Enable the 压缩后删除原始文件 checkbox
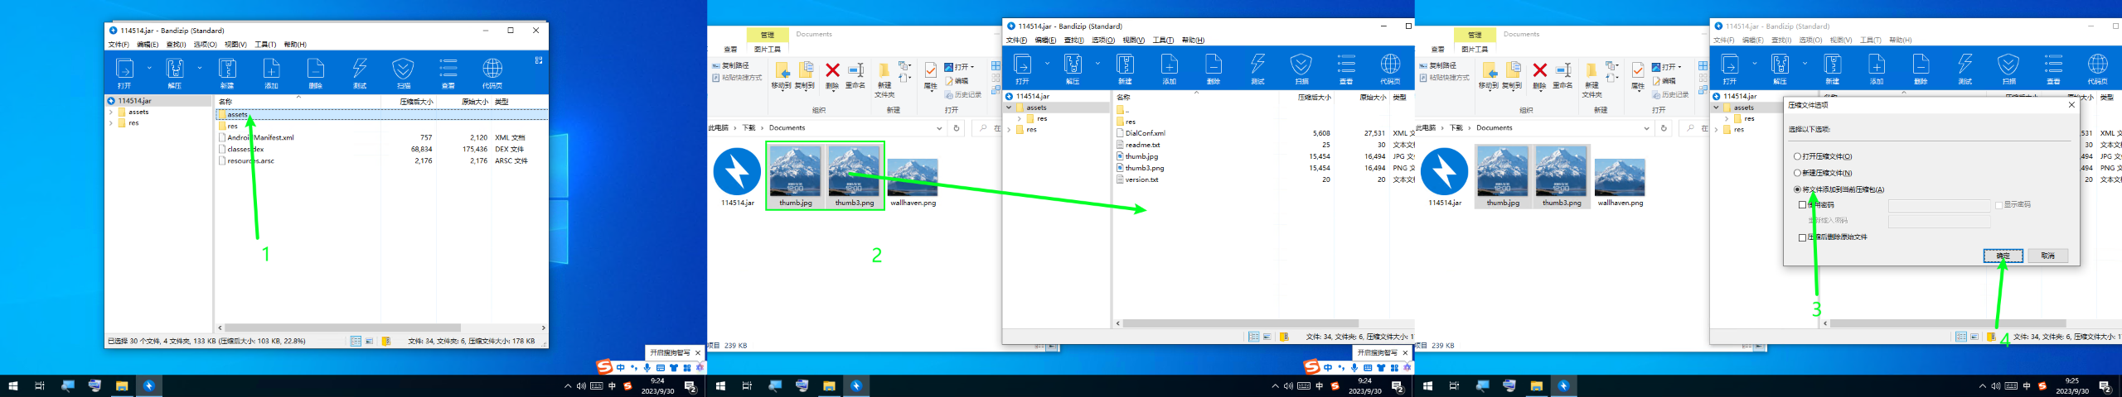The width and height of the screenshot is (2122, 397). point(1802,237)
